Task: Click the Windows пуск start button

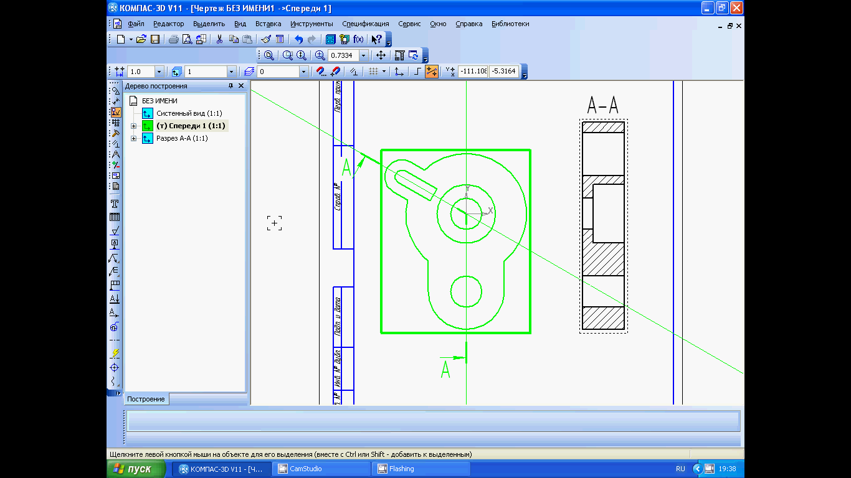Action: point(136,469)
